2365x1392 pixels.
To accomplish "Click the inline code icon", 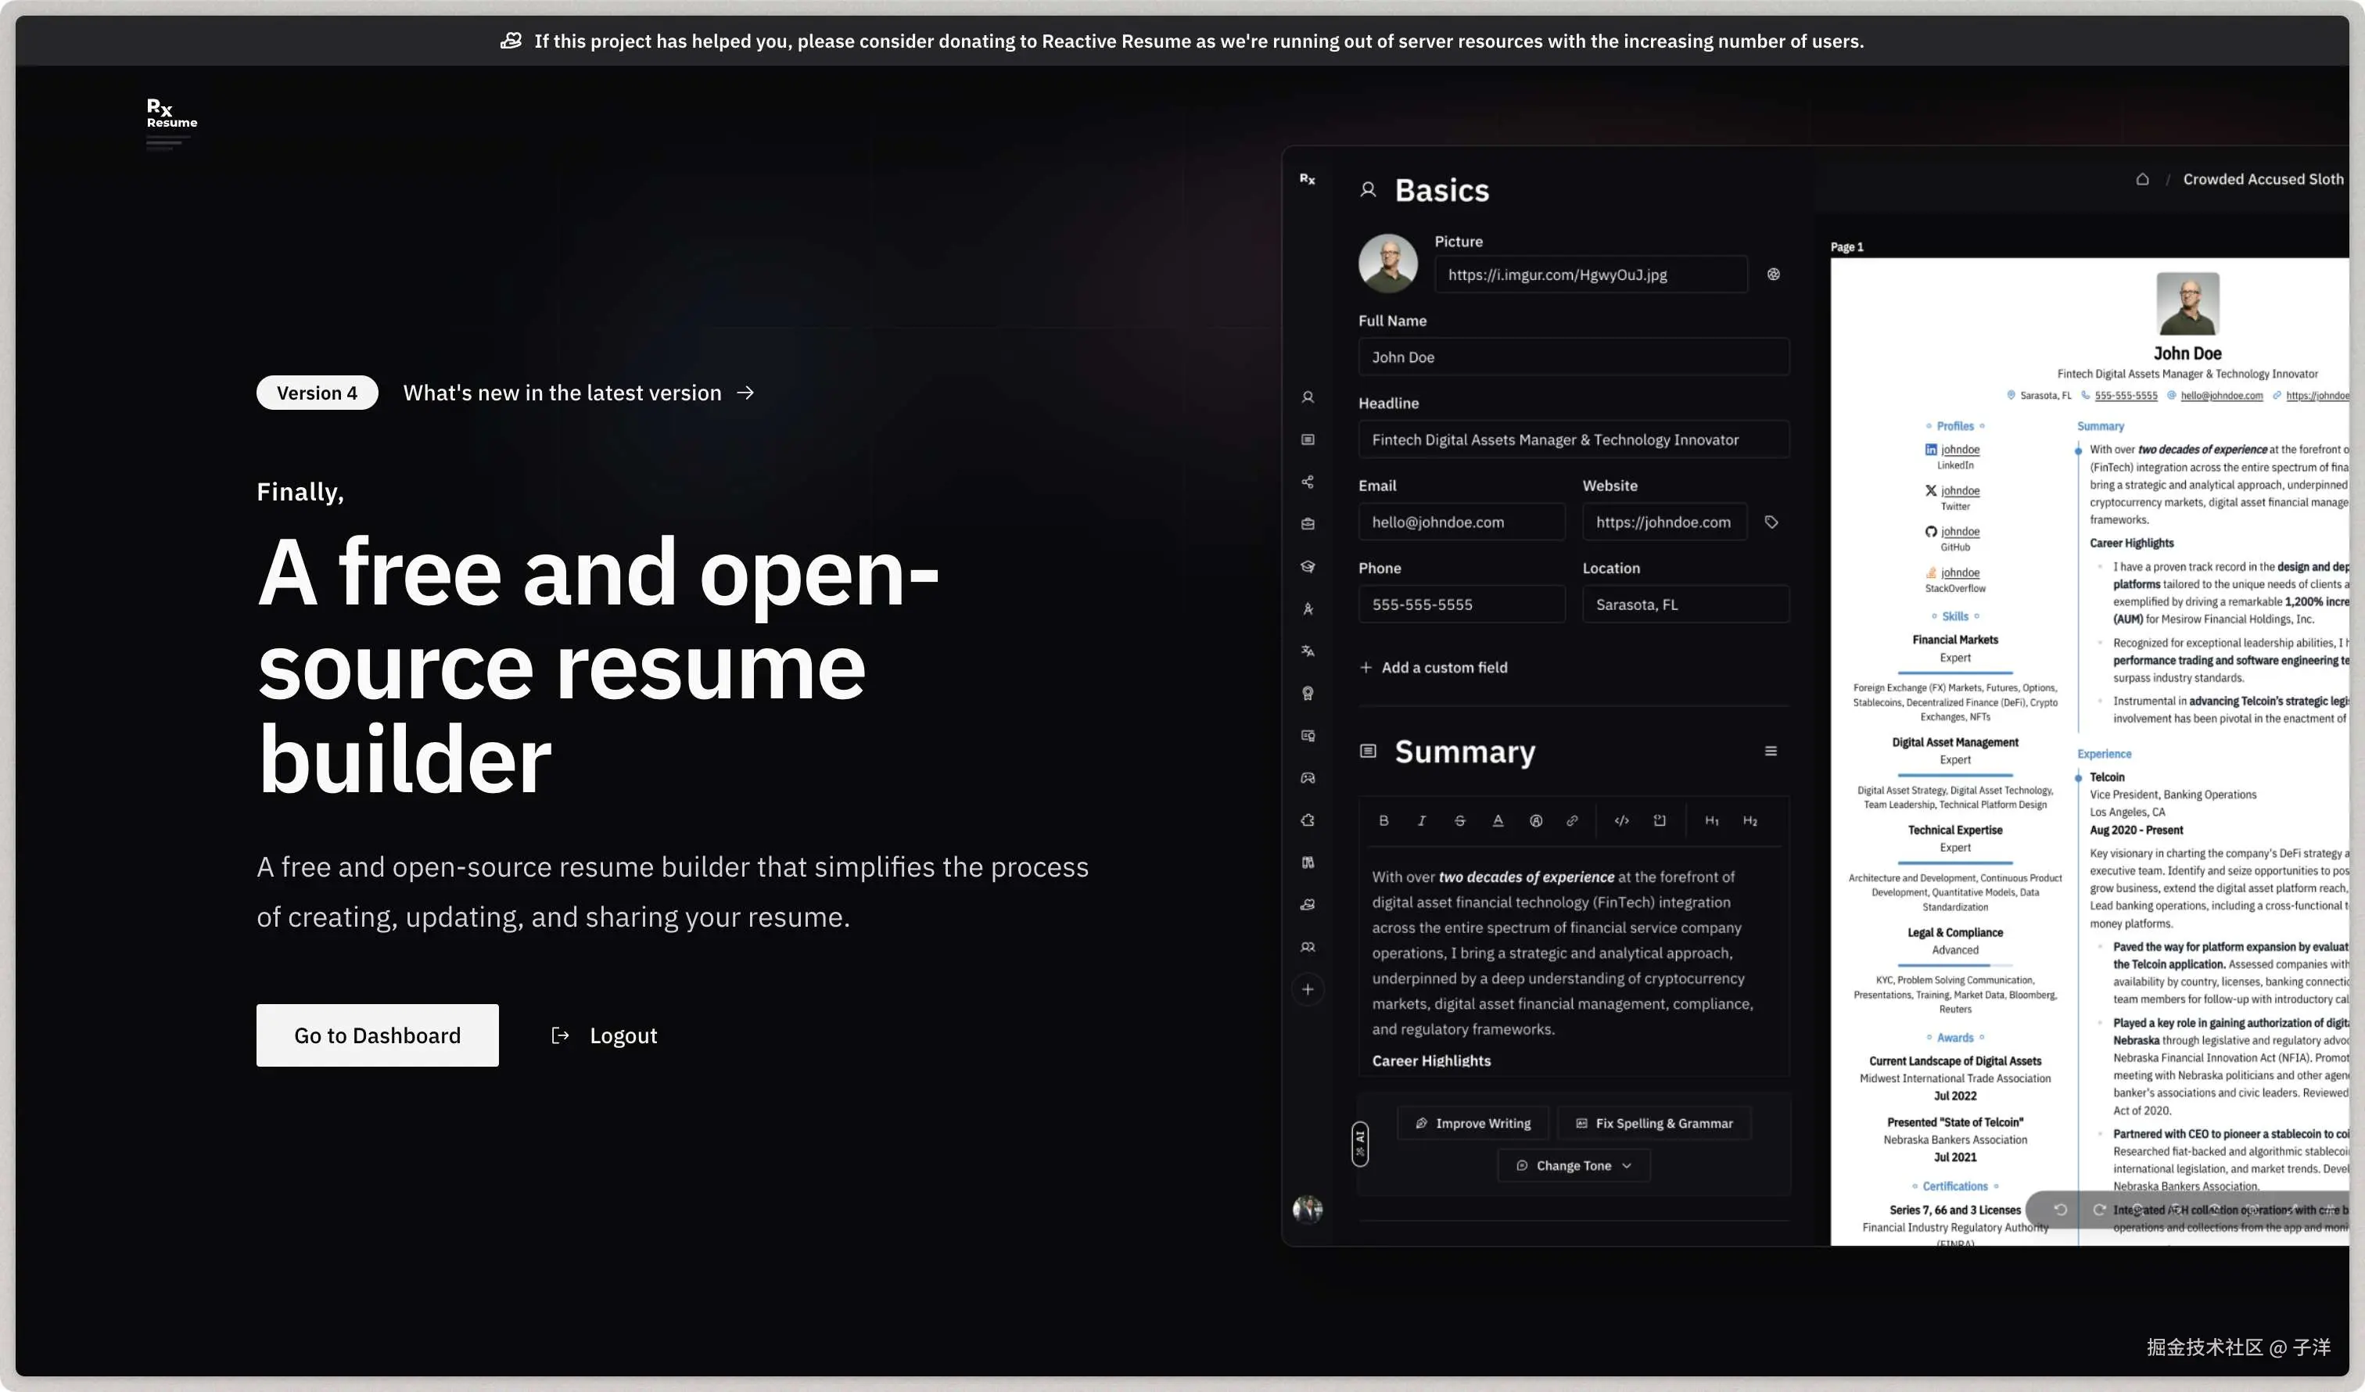I will (1620, 820).
